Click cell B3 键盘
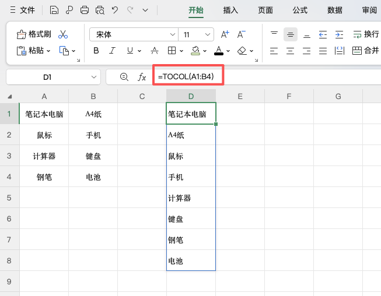Viewport: 381px width, 296px height. click(x=93, y=156)
